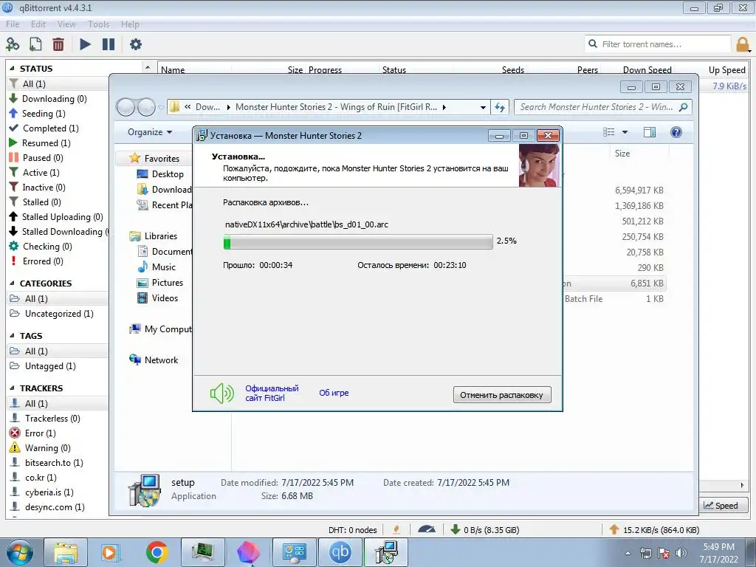
Task: Open the View menu in qBittorrent
Action: (x=66, y=24)
